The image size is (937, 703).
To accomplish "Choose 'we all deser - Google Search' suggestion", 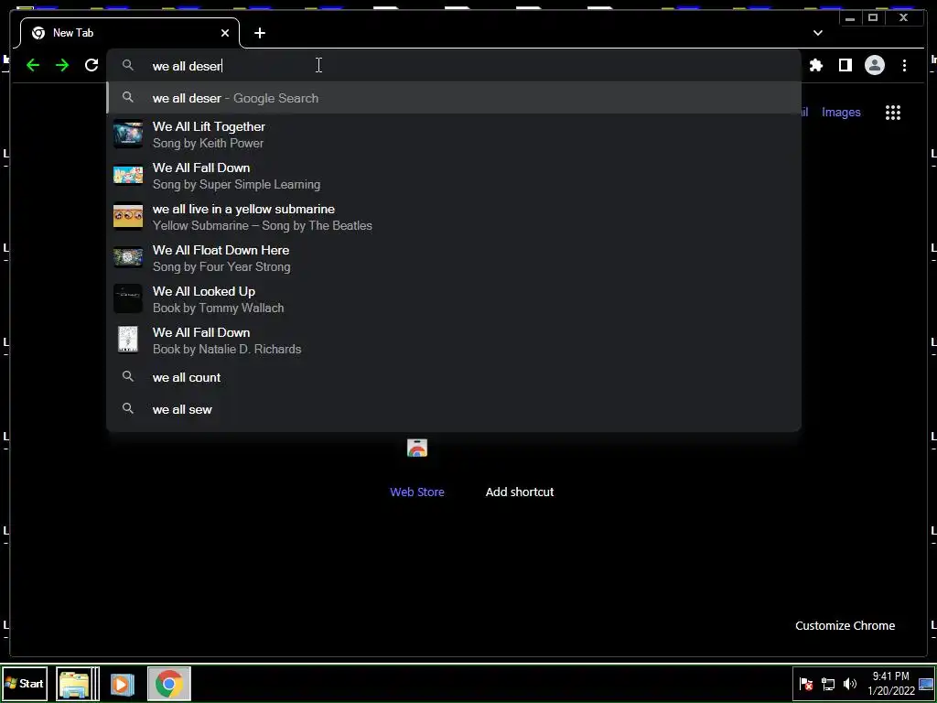I will [x=454, y=98].
